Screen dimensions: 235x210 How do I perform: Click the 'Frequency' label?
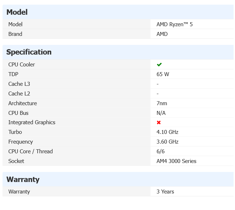pyautogui.click(x=20, y=142)
